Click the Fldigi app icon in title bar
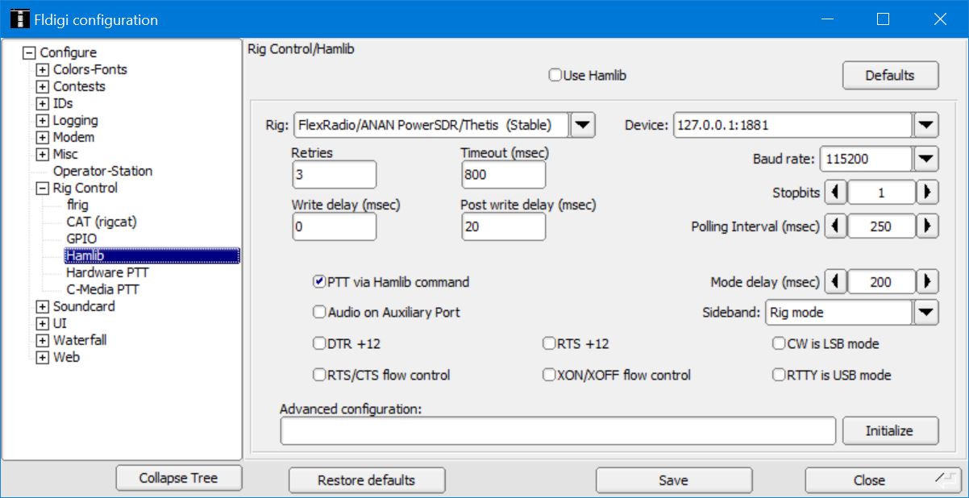 (x=19, y=19)
